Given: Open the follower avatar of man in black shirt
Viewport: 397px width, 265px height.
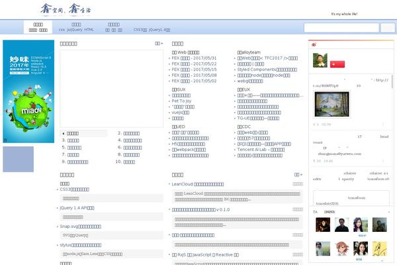Looking at the screenshot, I should [342, 225].
